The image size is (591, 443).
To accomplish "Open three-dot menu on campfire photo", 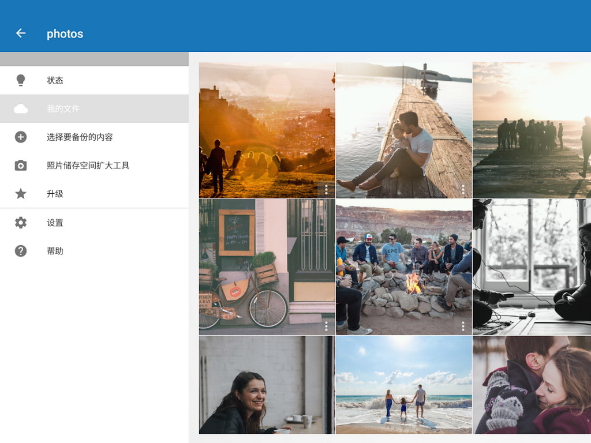I will pos(463,326).
